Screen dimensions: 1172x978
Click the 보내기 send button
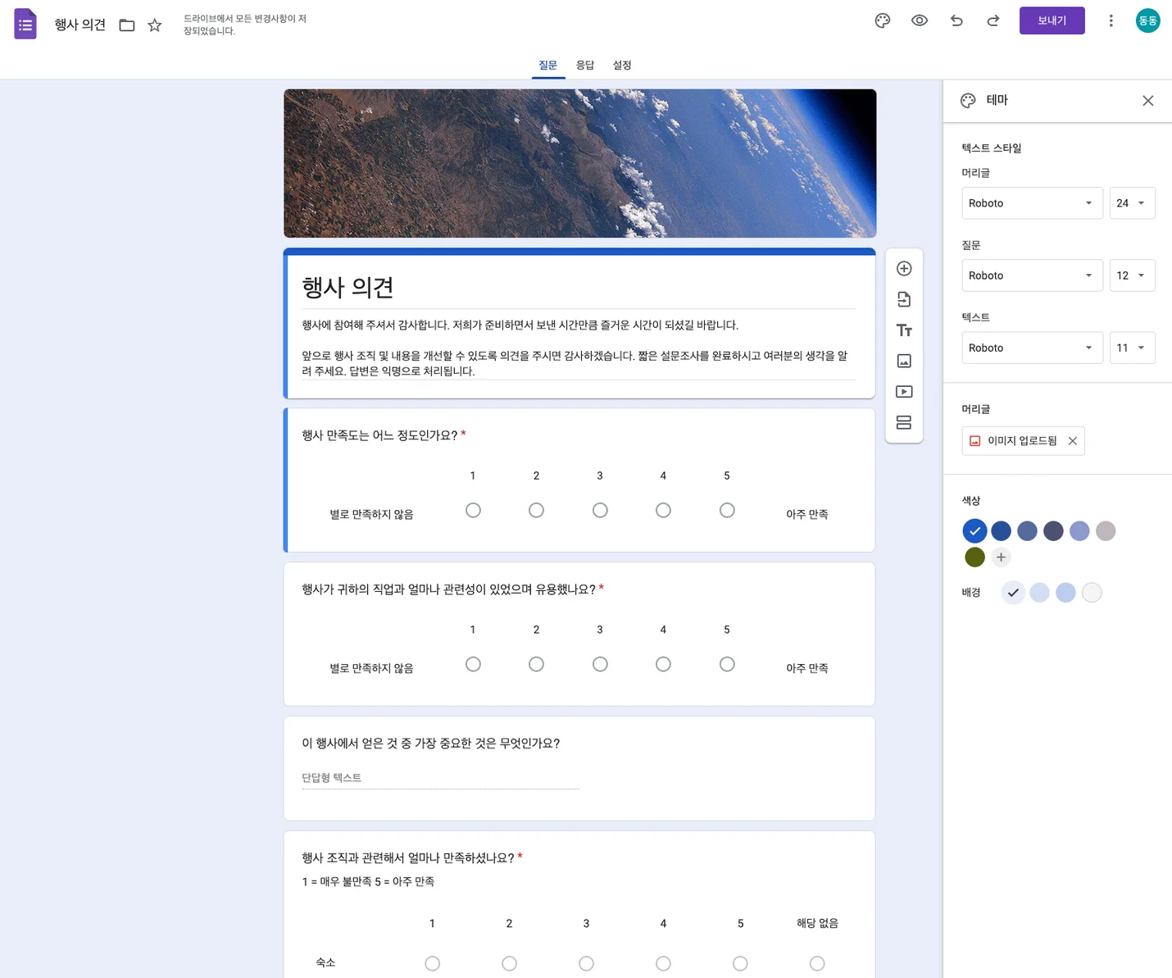(1052, 20)
